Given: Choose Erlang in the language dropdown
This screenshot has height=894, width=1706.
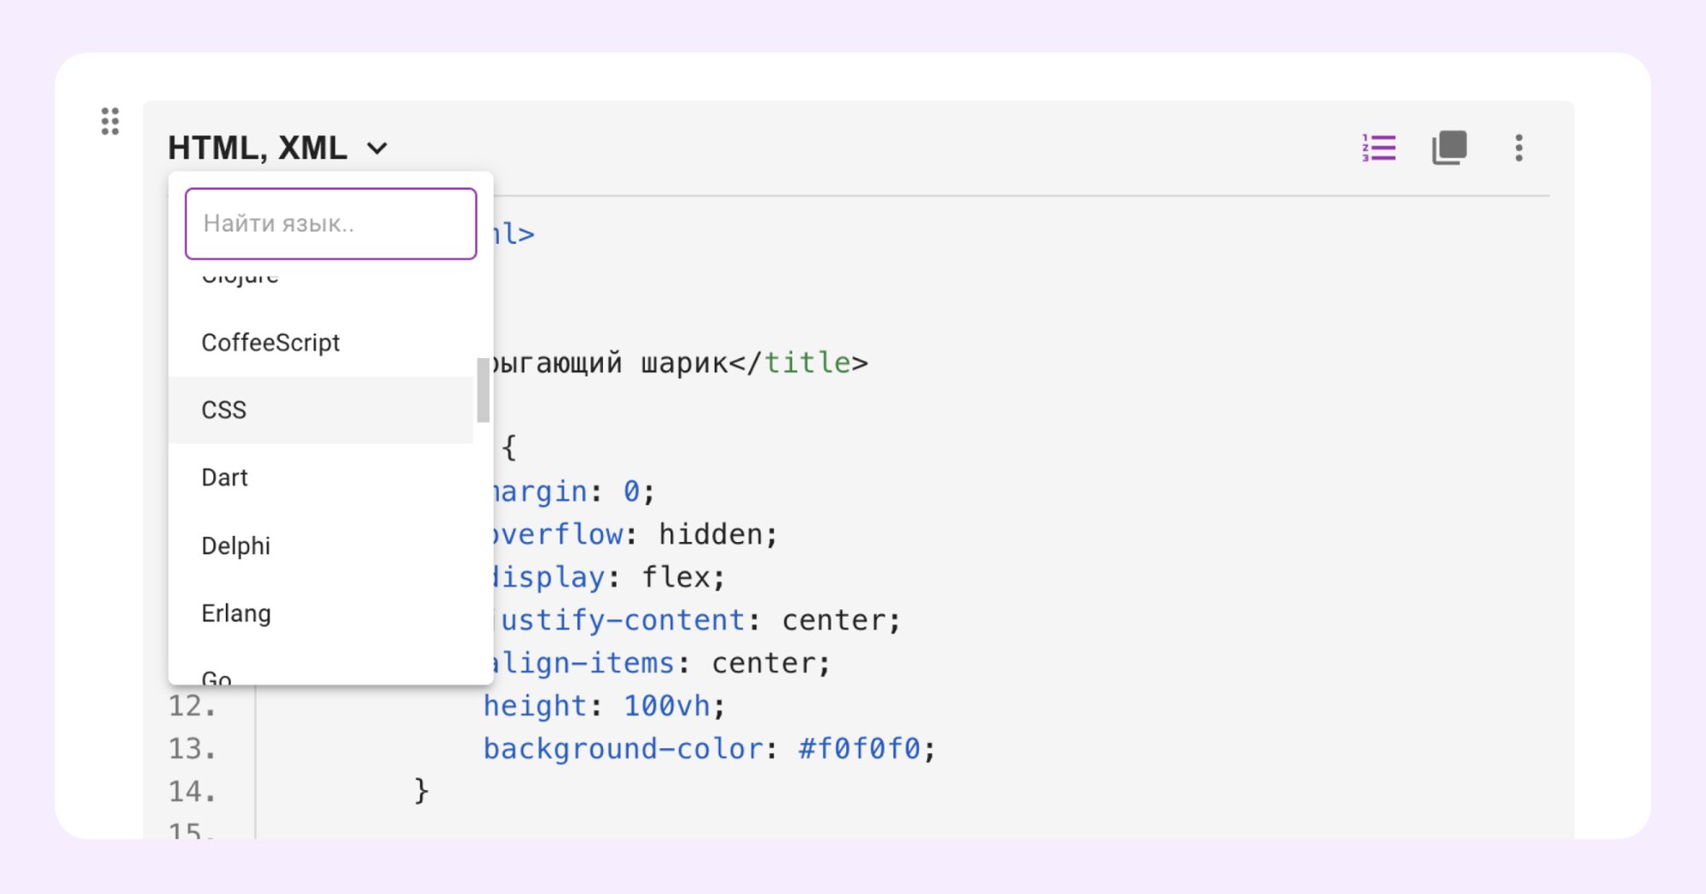Looking at the screenshot, I should [236, 614].
